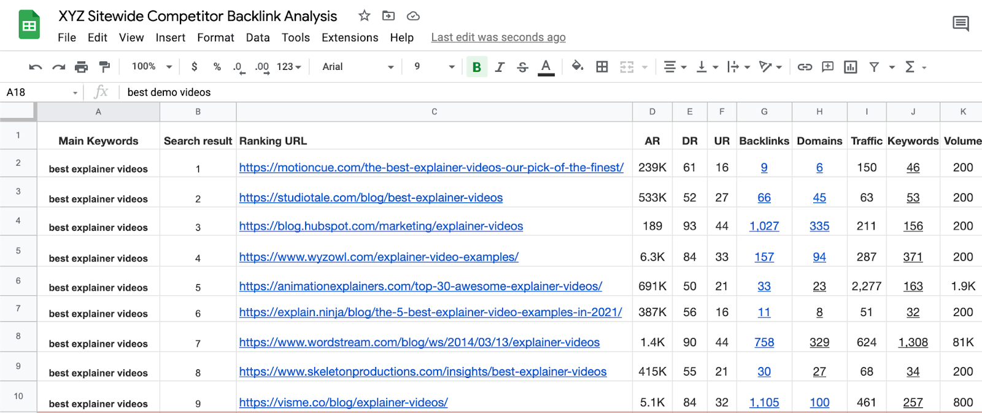The height and width of the screenshot is (413, 982).
Task: Insert comment using toolbar plus-bubble icon
Action: tap(828, 67)
